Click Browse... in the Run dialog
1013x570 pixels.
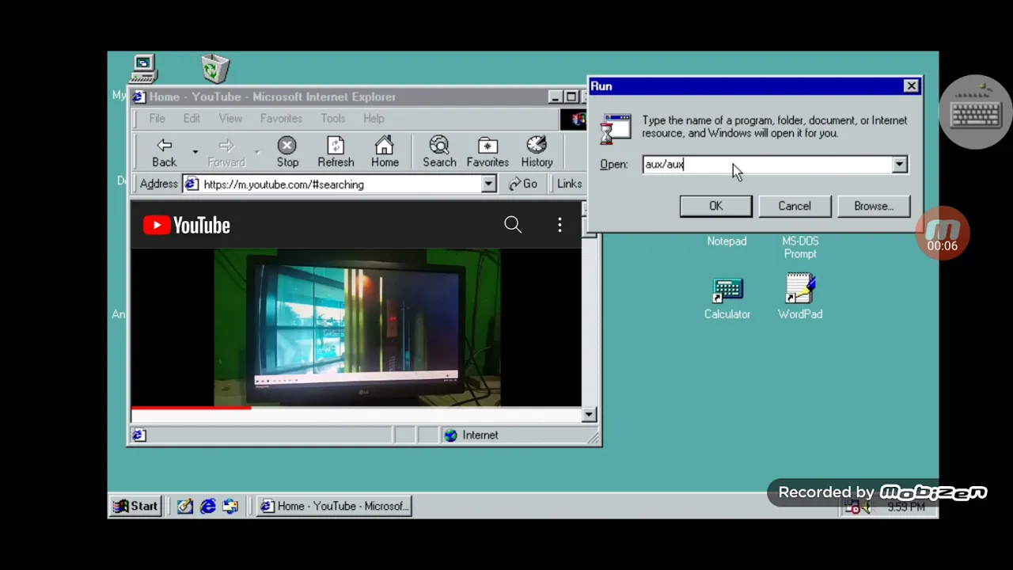[x=873, y=206]
